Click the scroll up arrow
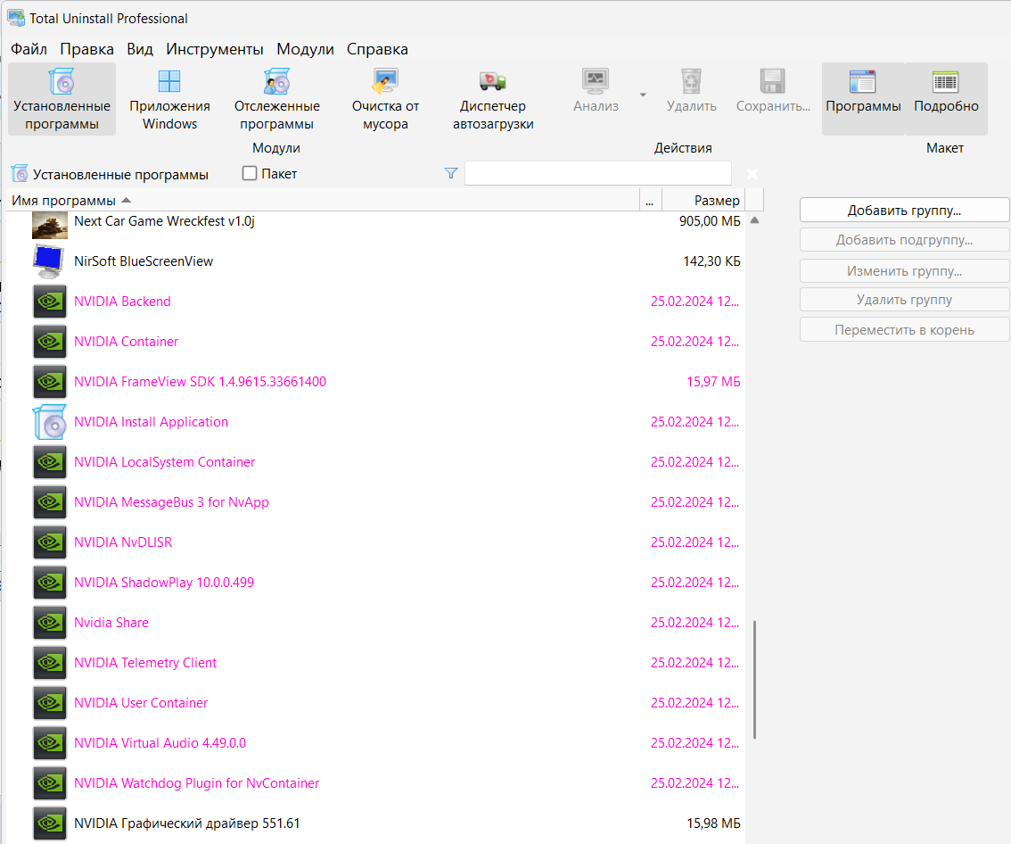Screen dimensions: 1011x844 754,220
